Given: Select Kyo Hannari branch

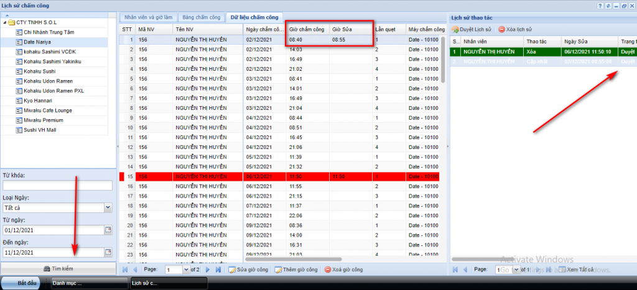Looking at the screenshot, I should pos(38,101).
